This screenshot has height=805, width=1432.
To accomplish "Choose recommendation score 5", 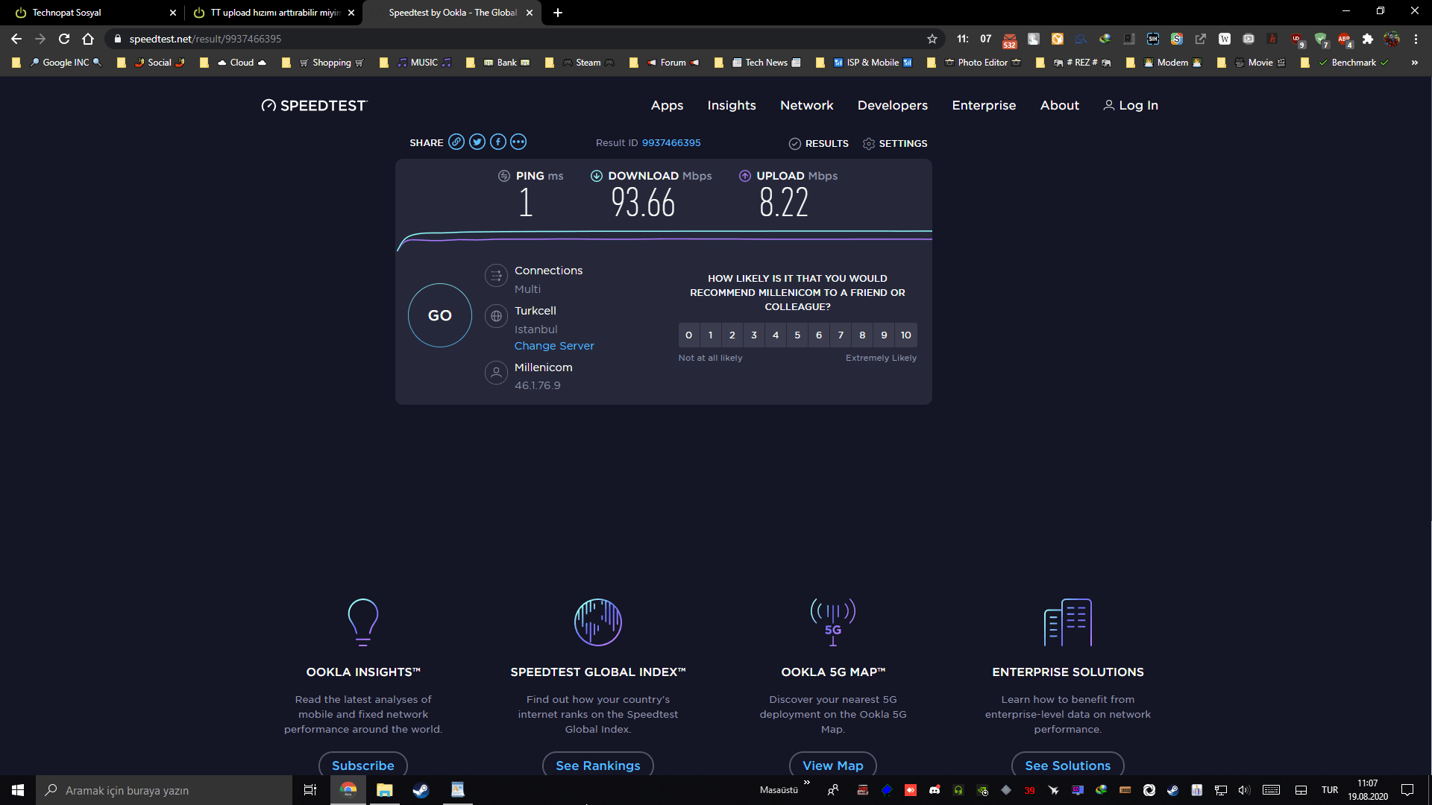I will (797, 335).
